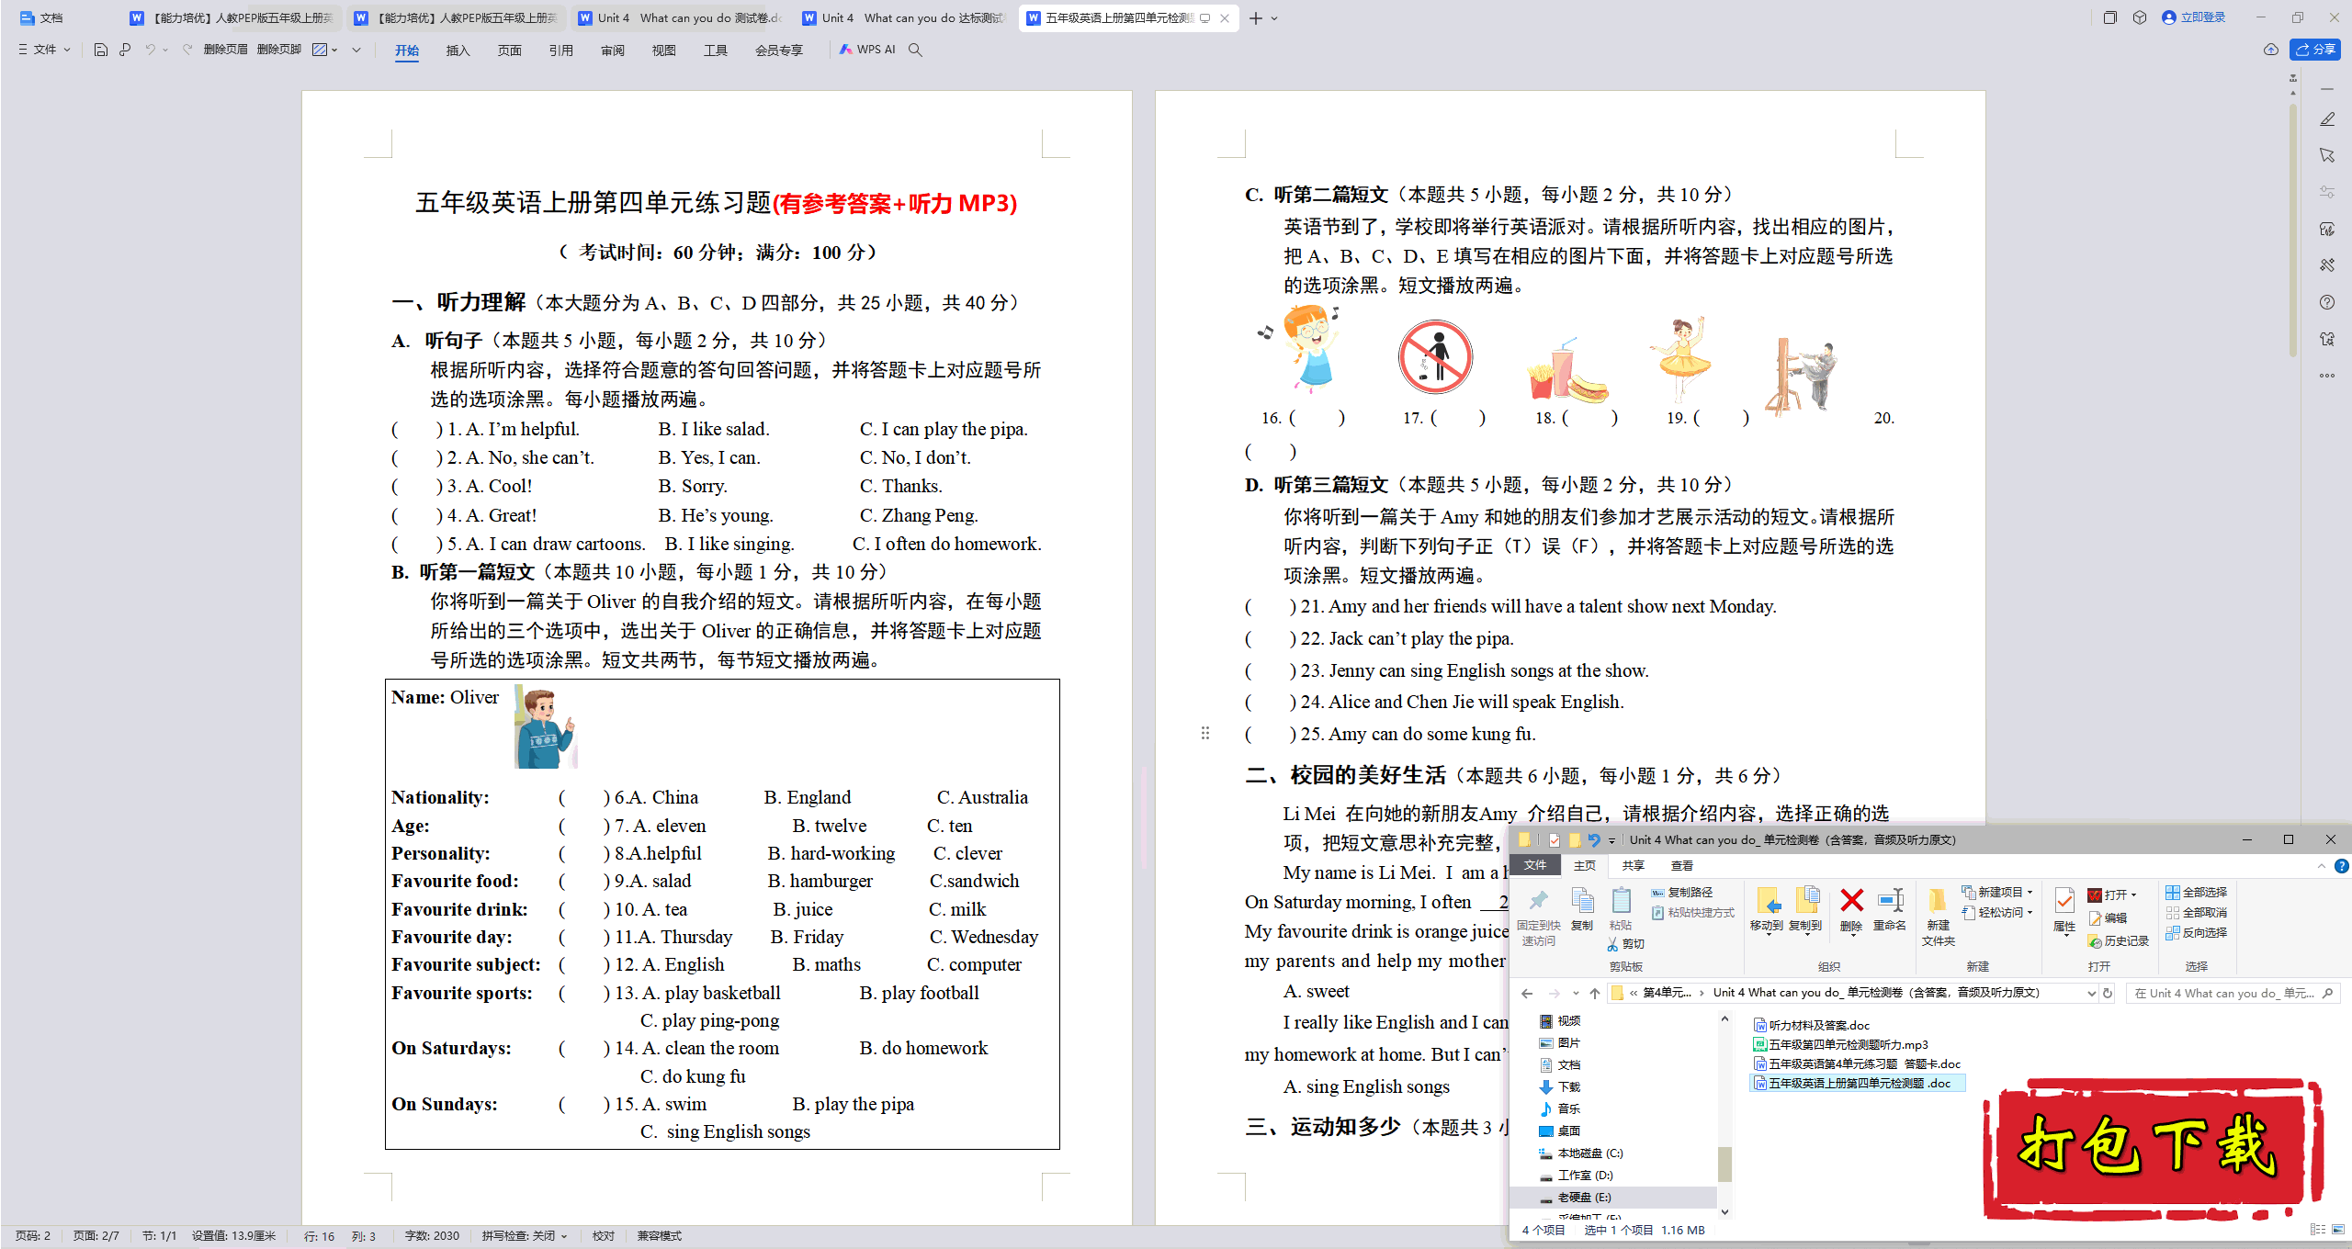Image resolution: width=2352 pixels, height=1249 pixels.
Task: Switch to the Review ribbon tab
Action: pos(612,51)
